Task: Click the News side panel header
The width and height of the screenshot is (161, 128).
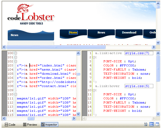Action: [x=31, y=35]
